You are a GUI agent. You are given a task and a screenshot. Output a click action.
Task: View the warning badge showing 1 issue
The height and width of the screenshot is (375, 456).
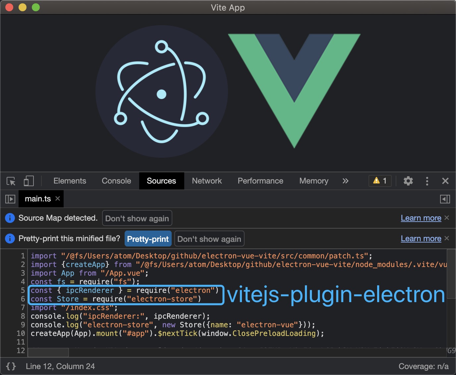(x=380, y=181)
